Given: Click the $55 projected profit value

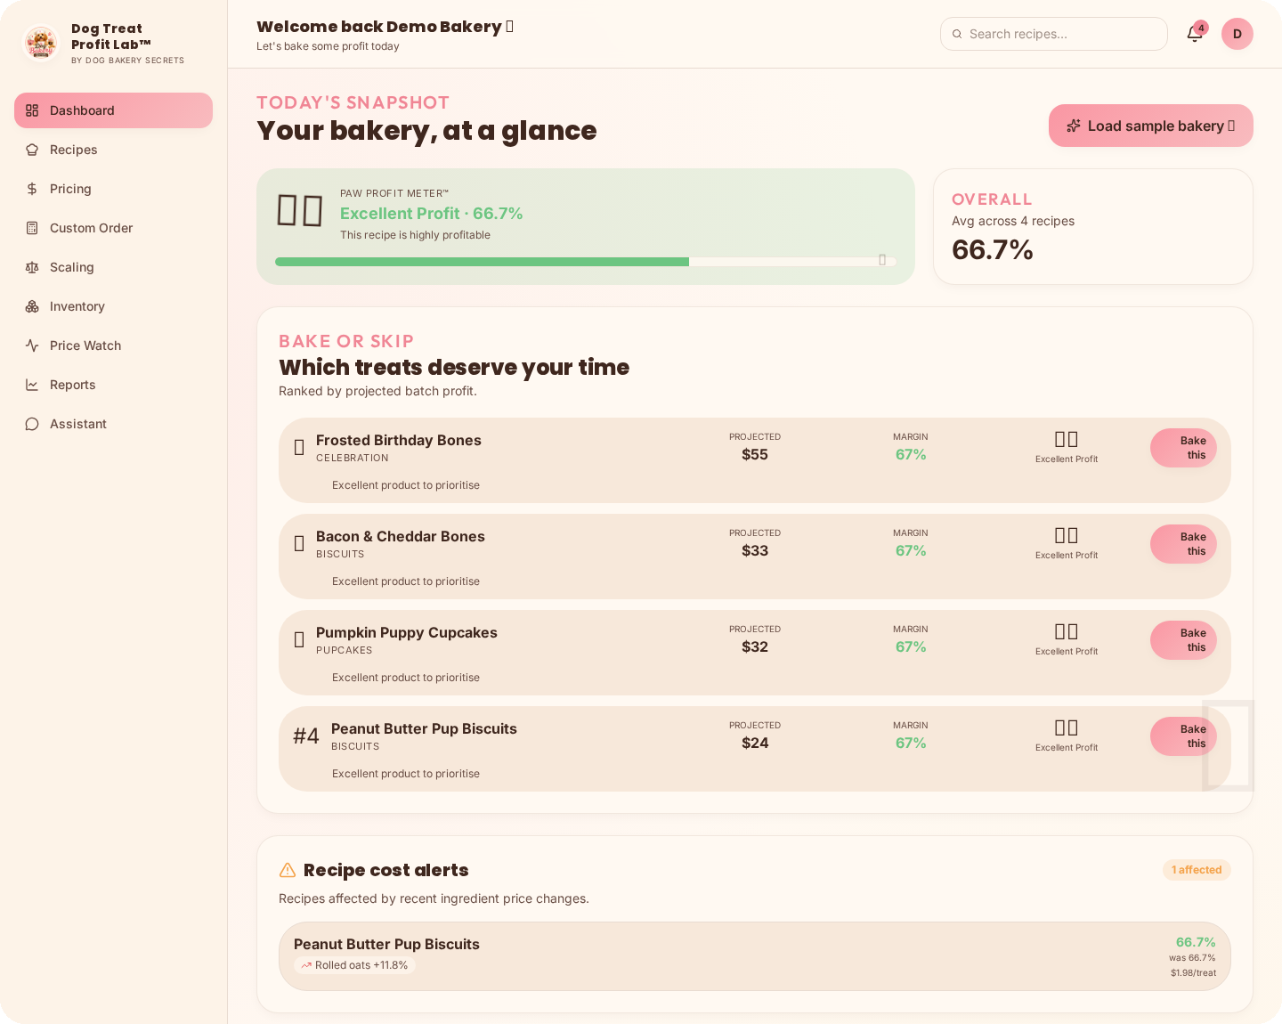Looking at the screenshot, I should pyautogui.click(x=755, y=454).
